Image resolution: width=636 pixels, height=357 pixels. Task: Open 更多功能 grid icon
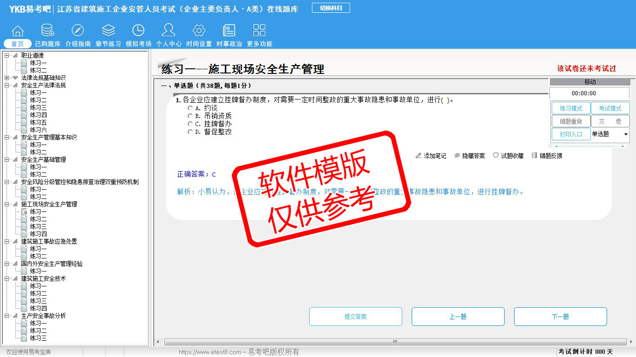click(259, 31)
